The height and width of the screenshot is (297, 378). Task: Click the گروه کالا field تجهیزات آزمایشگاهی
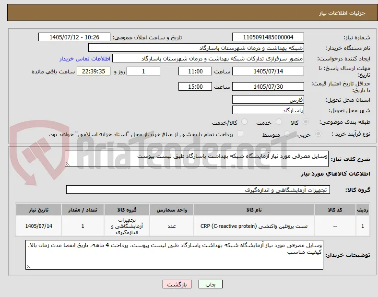[x=198, y=190]
